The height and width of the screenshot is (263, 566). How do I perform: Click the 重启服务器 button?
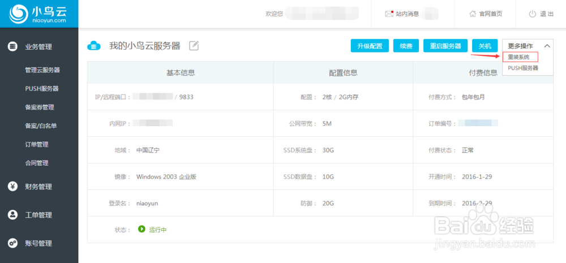coord(445,46)
